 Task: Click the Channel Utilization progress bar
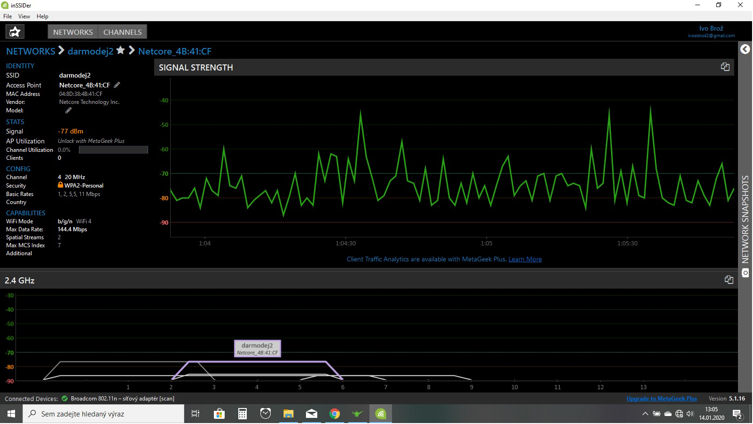[x=113, y=149]
